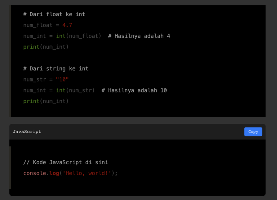Click the blank line between the Python sections
The width and height of the screenshot is (277, 200).
(108, 58)
